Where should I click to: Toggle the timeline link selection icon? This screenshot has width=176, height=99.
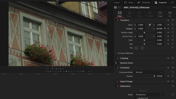66,71
